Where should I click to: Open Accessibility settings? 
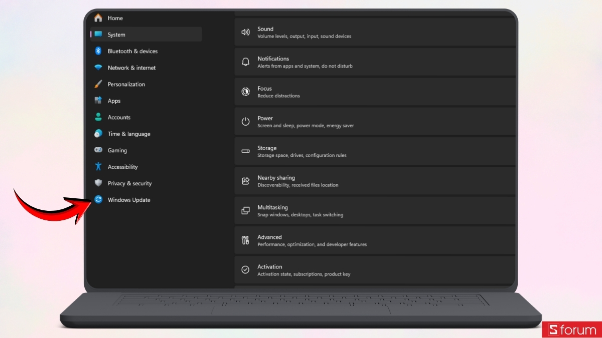(122, 167)
